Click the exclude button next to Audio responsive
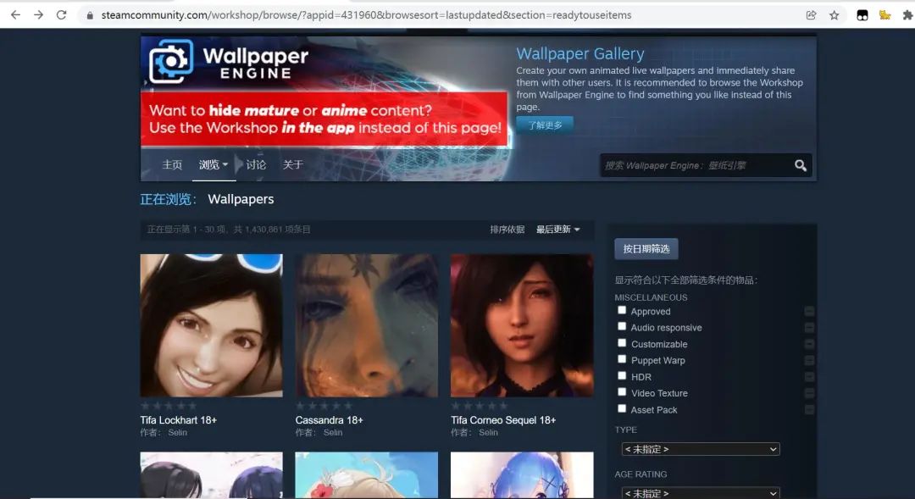This screenshot has height=499, width=915. pyautogui.click(x=809, y=327)
